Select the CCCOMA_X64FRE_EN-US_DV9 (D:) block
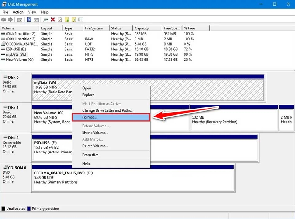 coord(133,177)
